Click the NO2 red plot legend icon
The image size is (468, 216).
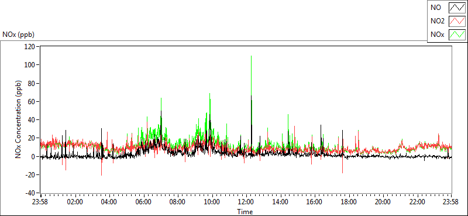tap(457, 21)
